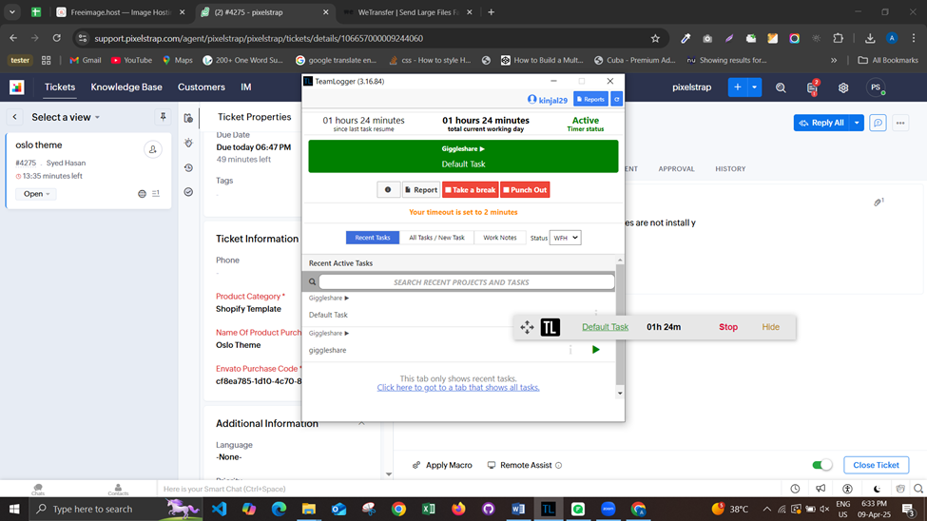
Task: Open Visual Studio Code from taskbar
Action: [219, 510]
